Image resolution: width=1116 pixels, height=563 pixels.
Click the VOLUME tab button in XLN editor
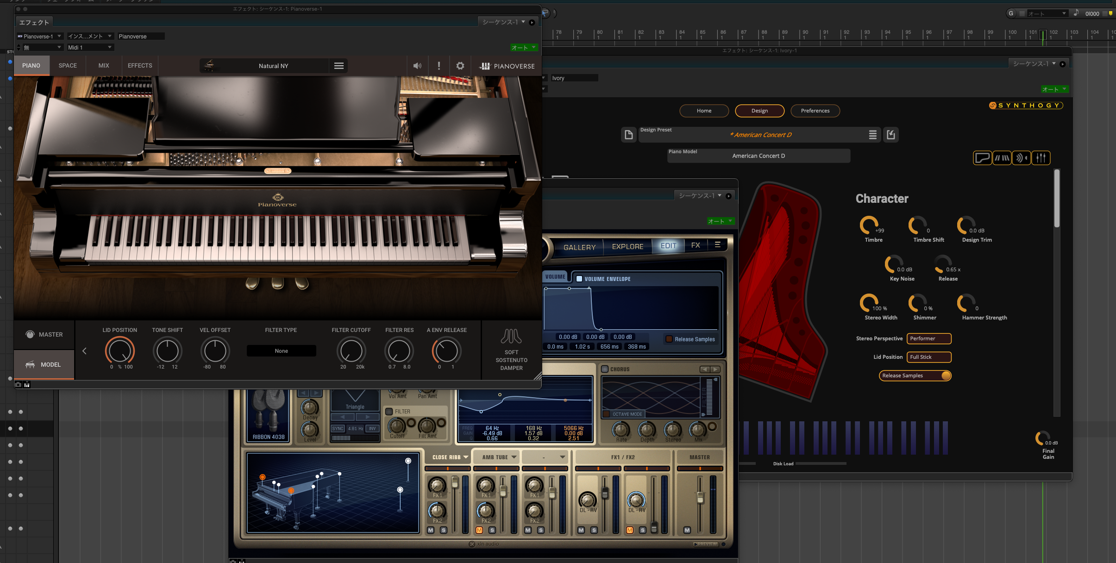(x=555, y=276)
